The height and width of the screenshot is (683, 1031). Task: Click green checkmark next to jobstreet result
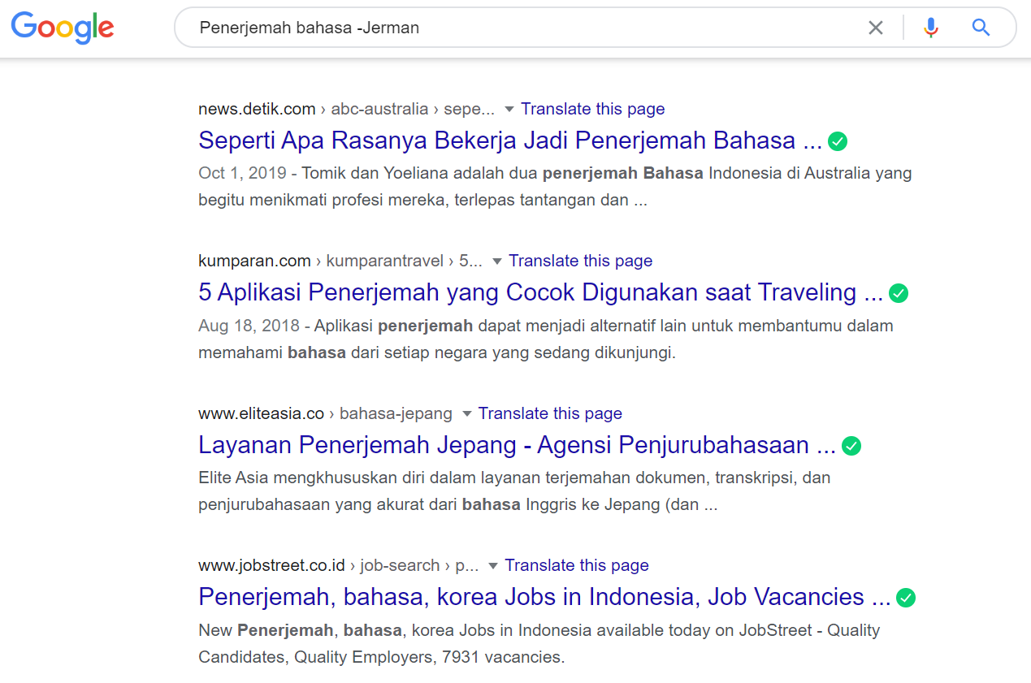(906, 598)
